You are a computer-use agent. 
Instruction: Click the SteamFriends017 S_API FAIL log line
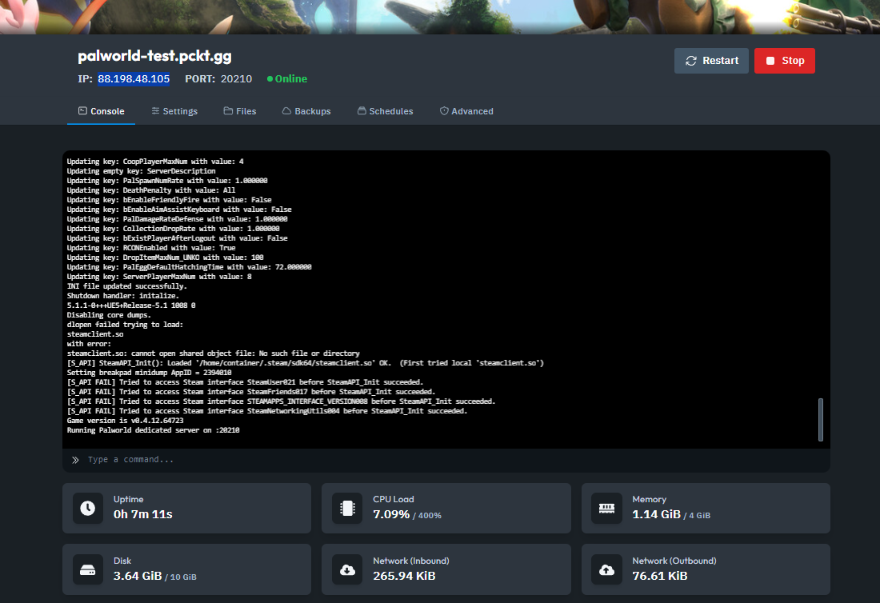coord(251,392)
